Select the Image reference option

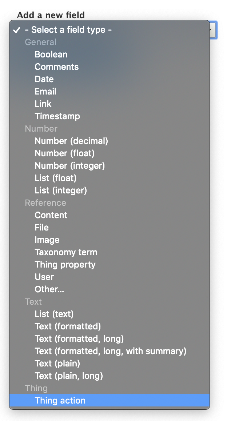click(x=47, y=240)
